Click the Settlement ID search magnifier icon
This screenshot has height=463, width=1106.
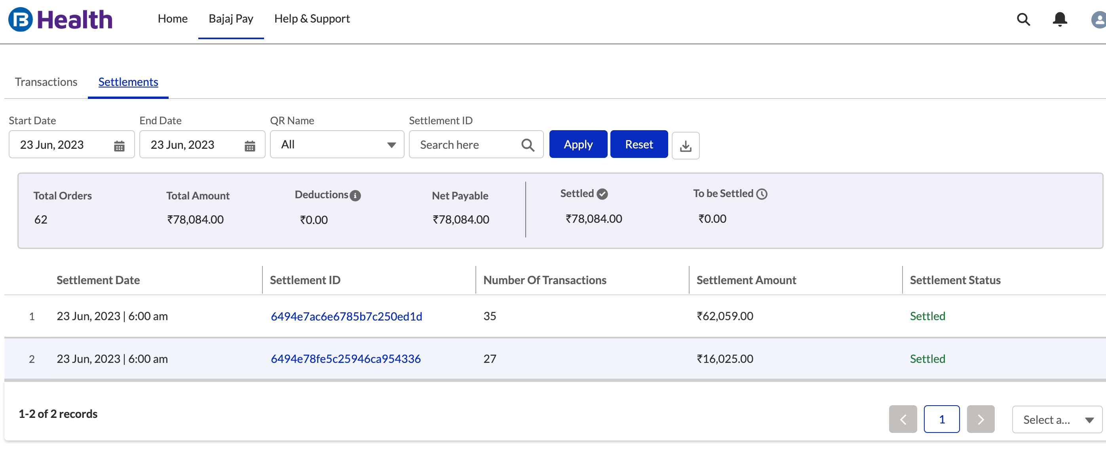pos(528,145)
